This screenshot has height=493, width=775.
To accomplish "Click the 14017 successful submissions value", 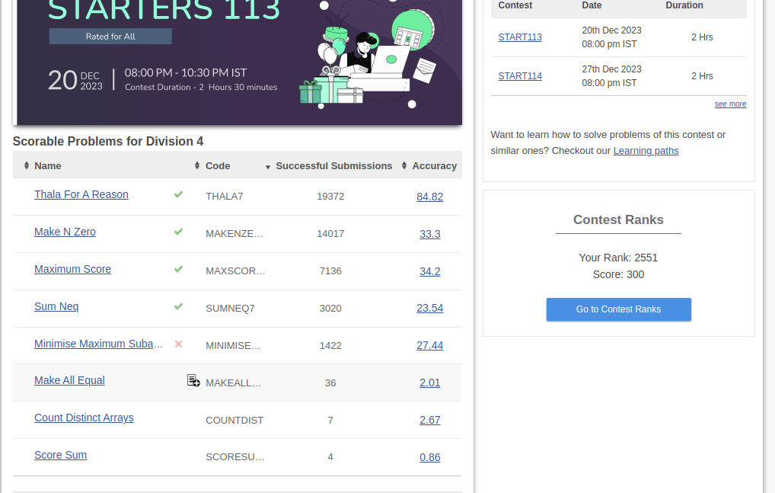I will tap(330, 233).
